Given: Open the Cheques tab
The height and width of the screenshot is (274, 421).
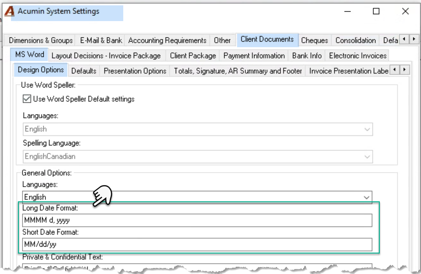Looking at the screenshot, I should (x=314, y=41).
